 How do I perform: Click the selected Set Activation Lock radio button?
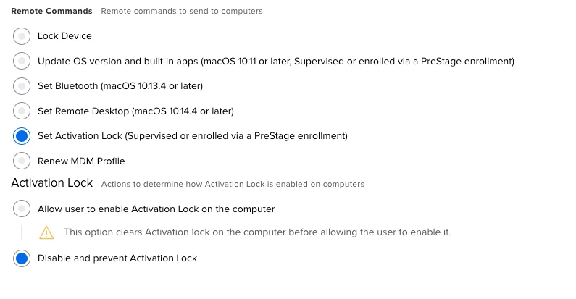(22, 135)
